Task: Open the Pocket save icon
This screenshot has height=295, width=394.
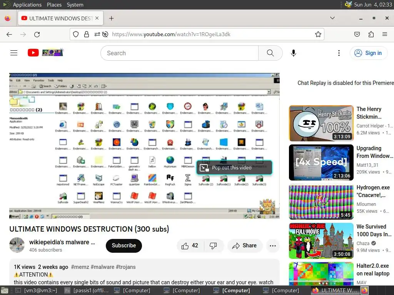Action: point(357,34)
